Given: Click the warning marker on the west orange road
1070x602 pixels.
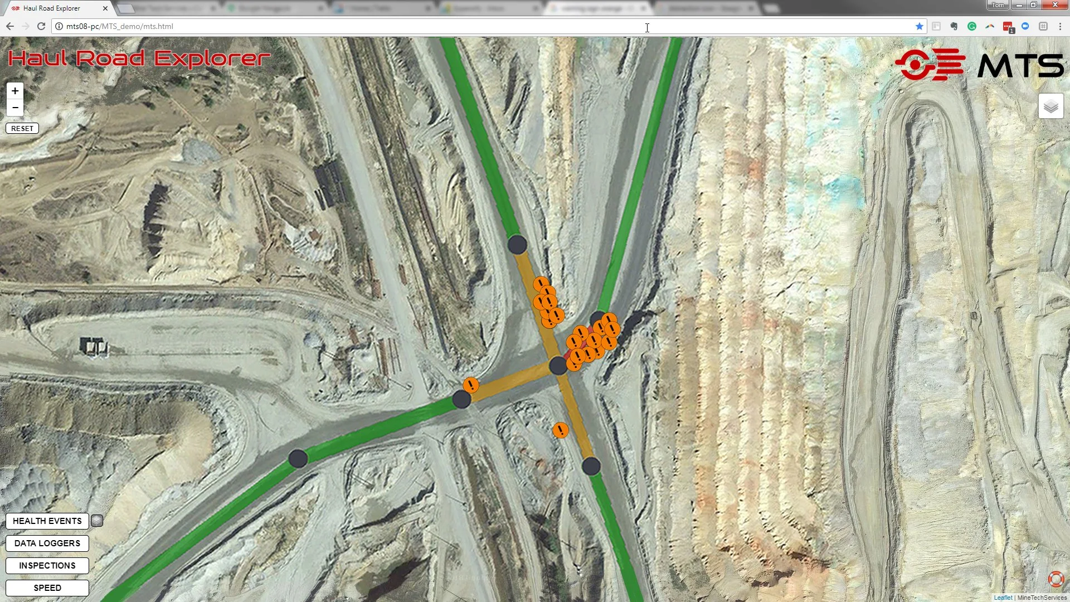Looking at the screenshot, I should [x=471, y=385].
